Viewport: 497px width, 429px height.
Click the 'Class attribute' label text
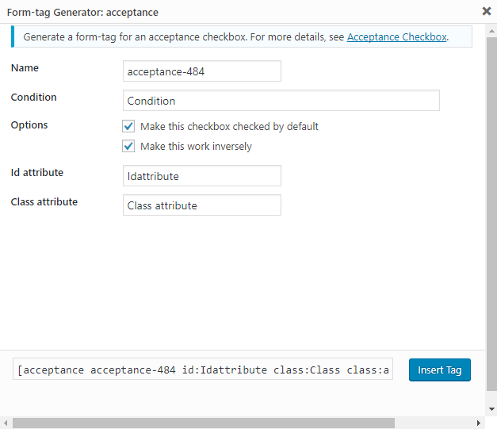pyautogui.click(x=44, y=202)
